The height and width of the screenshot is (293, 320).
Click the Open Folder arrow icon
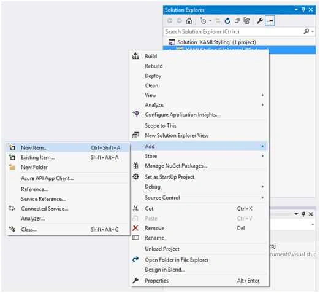135,259
